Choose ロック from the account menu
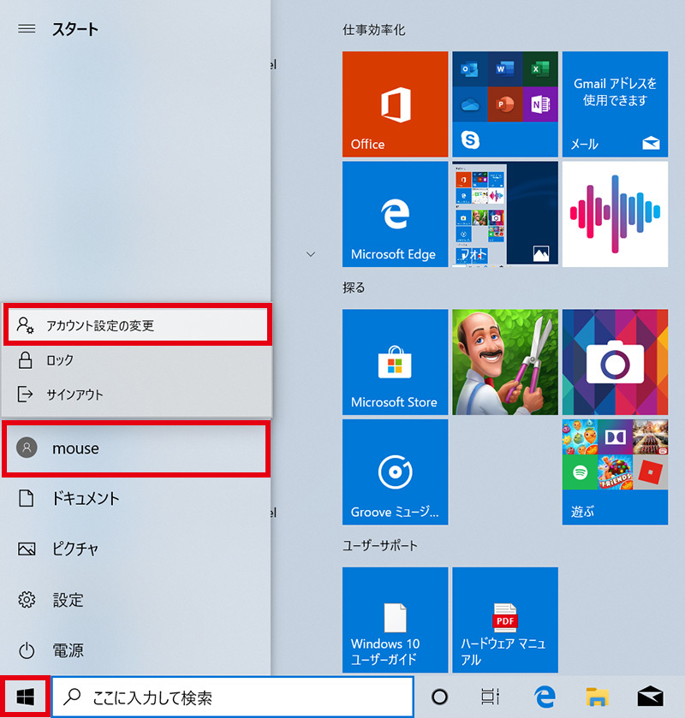Image resolution: width=685 pixels, height=718 pixels. pos(138,360)
